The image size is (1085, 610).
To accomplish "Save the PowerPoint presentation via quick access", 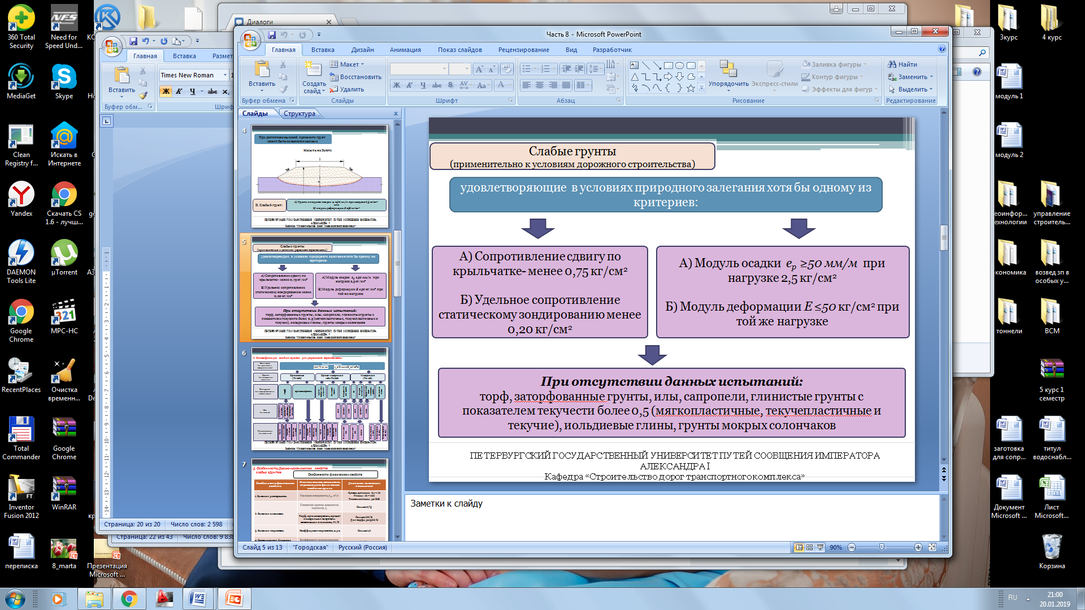I will click(x=272, y=35).
